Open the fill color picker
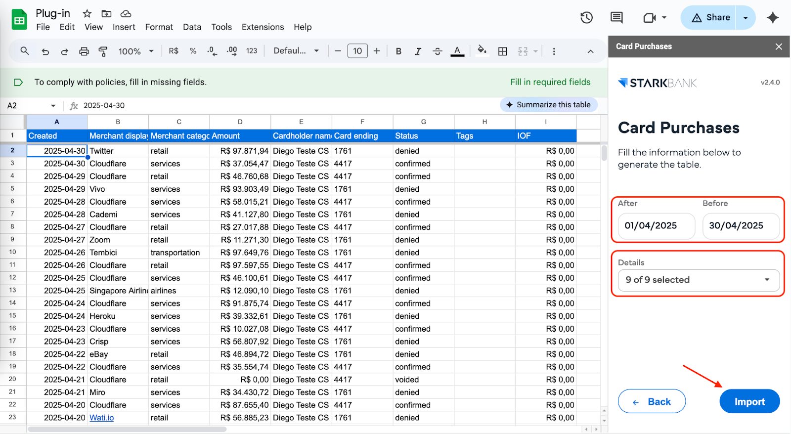791x434 pixels. [482, 51]
